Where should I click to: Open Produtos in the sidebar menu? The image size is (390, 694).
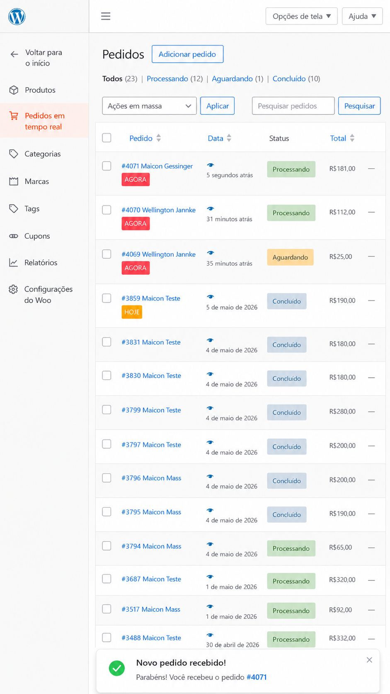[x=40, y=90]
